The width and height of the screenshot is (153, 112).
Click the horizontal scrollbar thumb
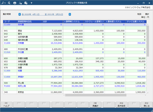(x=96, y=95)
